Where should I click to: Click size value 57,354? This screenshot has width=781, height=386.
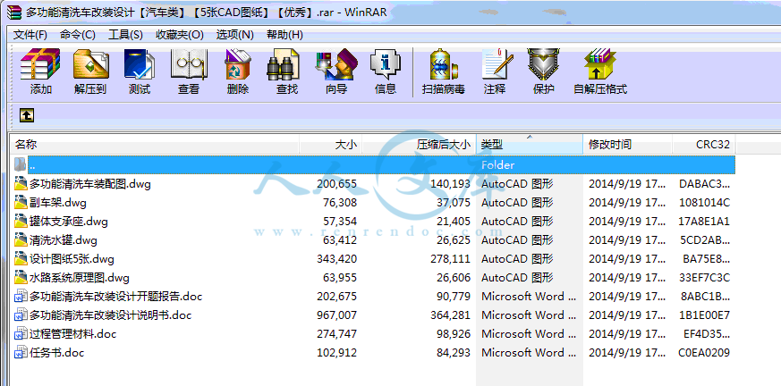tap(340, 222)
